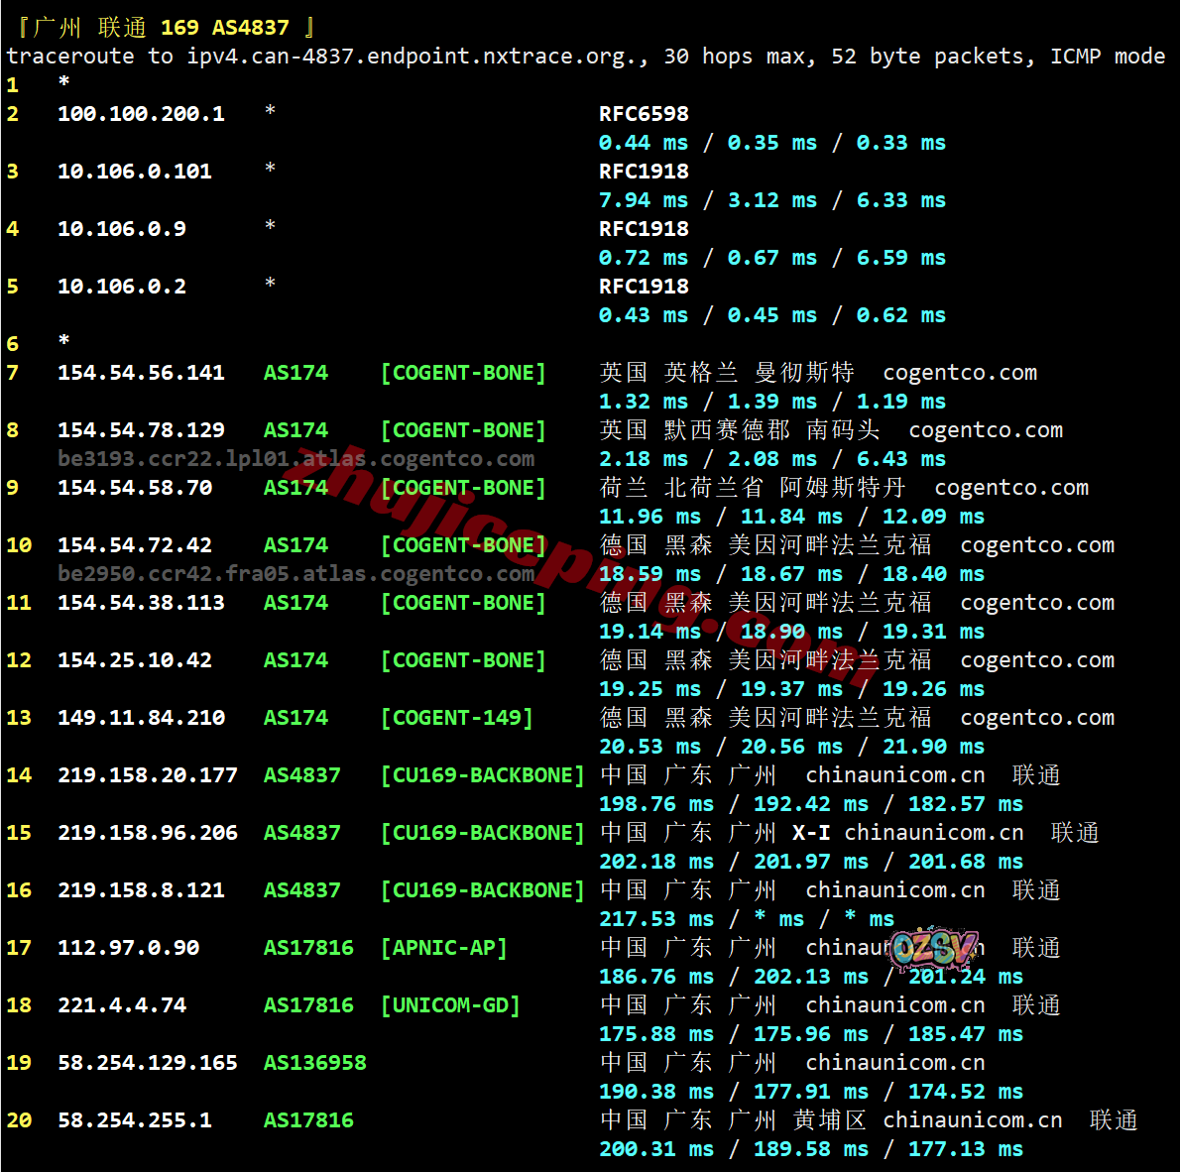Click IP address 221.4.4.74
This screenshot has width=1180, height=1172.
pyautogui.click(x=121, y=1005)
